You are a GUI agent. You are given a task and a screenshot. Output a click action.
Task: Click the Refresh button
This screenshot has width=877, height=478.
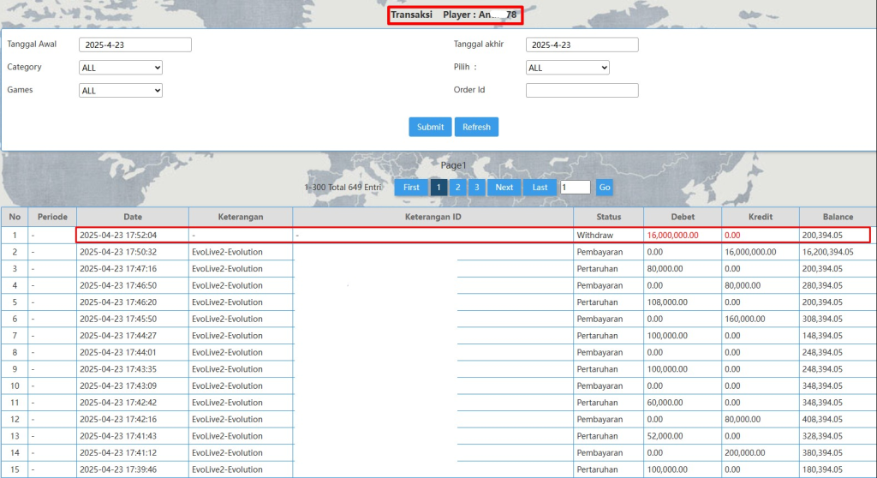pos(476,127)
